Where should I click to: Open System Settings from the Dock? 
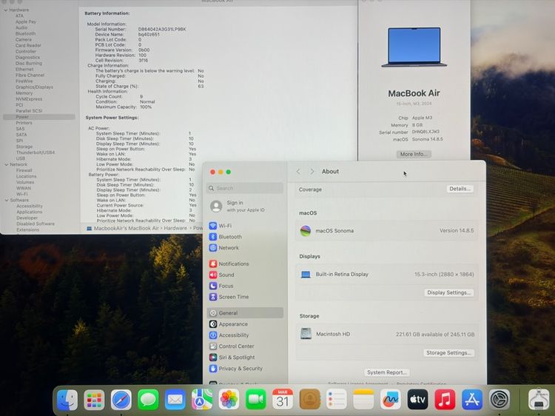pyautogui.click(x=499, y=400)
